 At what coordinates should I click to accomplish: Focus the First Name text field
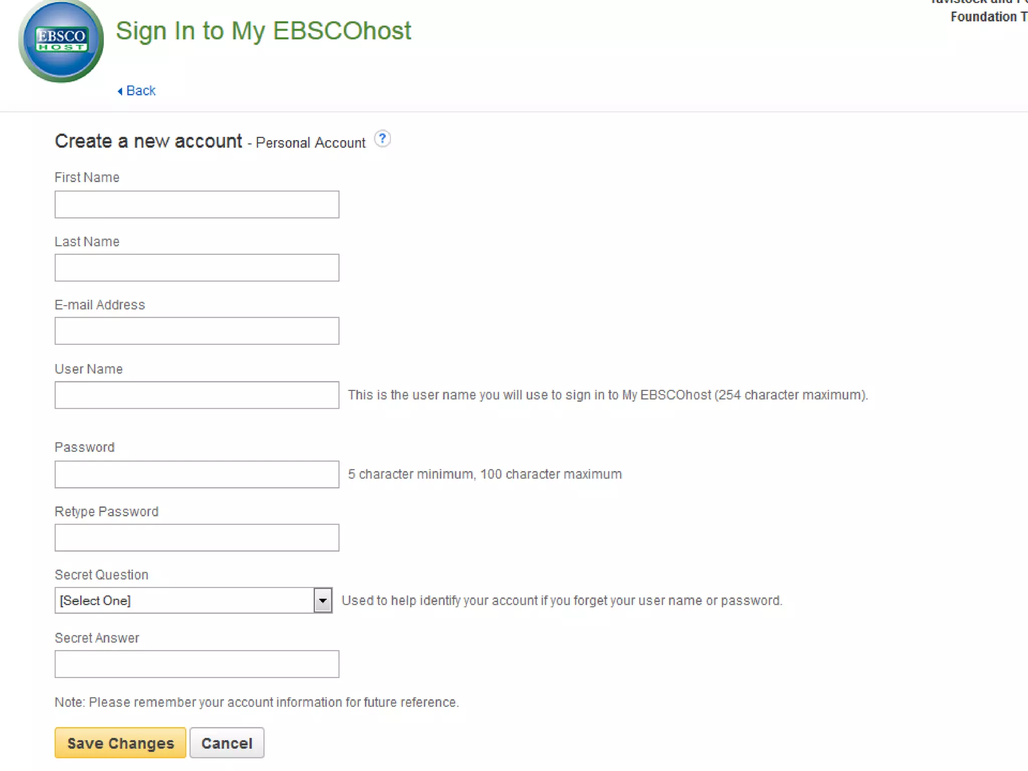197,204
